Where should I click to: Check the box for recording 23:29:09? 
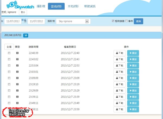click(9, 90)
